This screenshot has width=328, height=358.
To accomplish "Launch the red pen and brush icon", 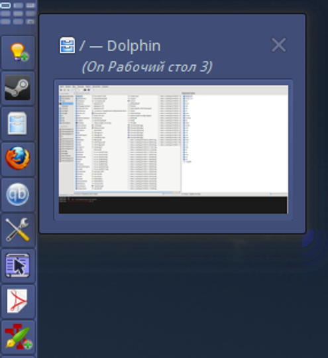I will 19,337.
